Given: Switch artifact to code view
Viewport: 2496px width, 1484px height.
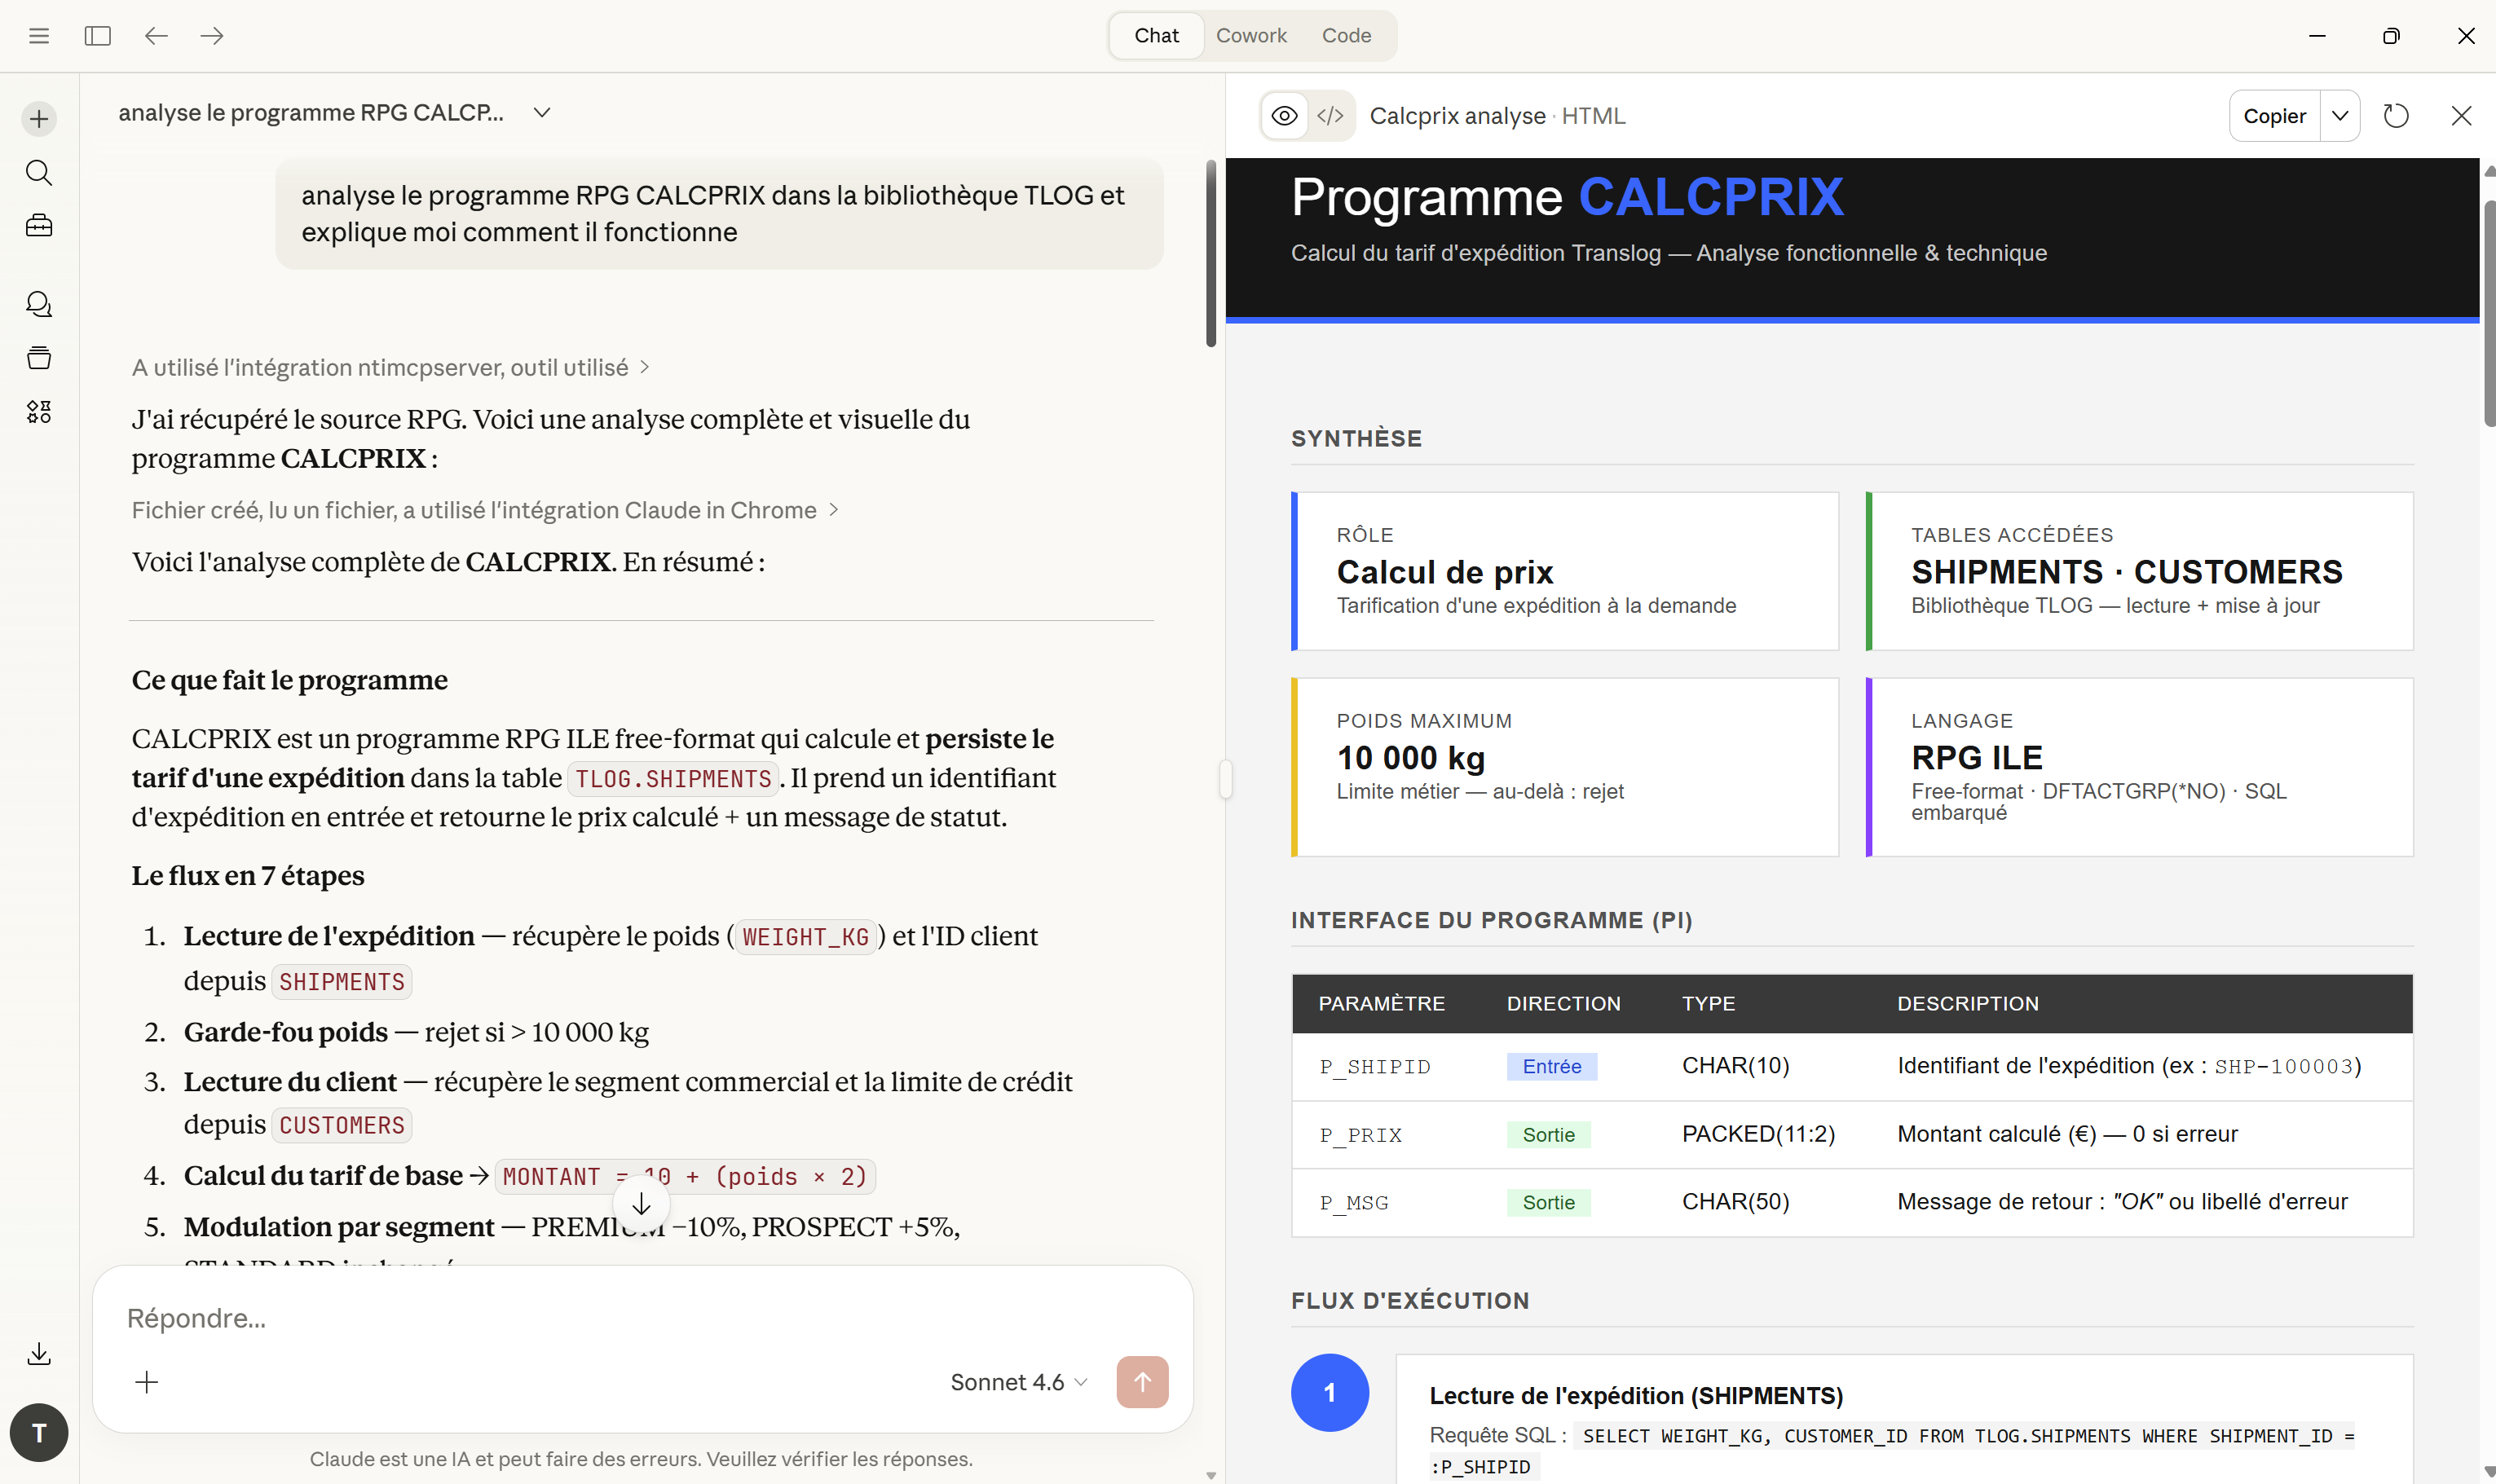Looking at the screenshot, I should click(1330, 115).
